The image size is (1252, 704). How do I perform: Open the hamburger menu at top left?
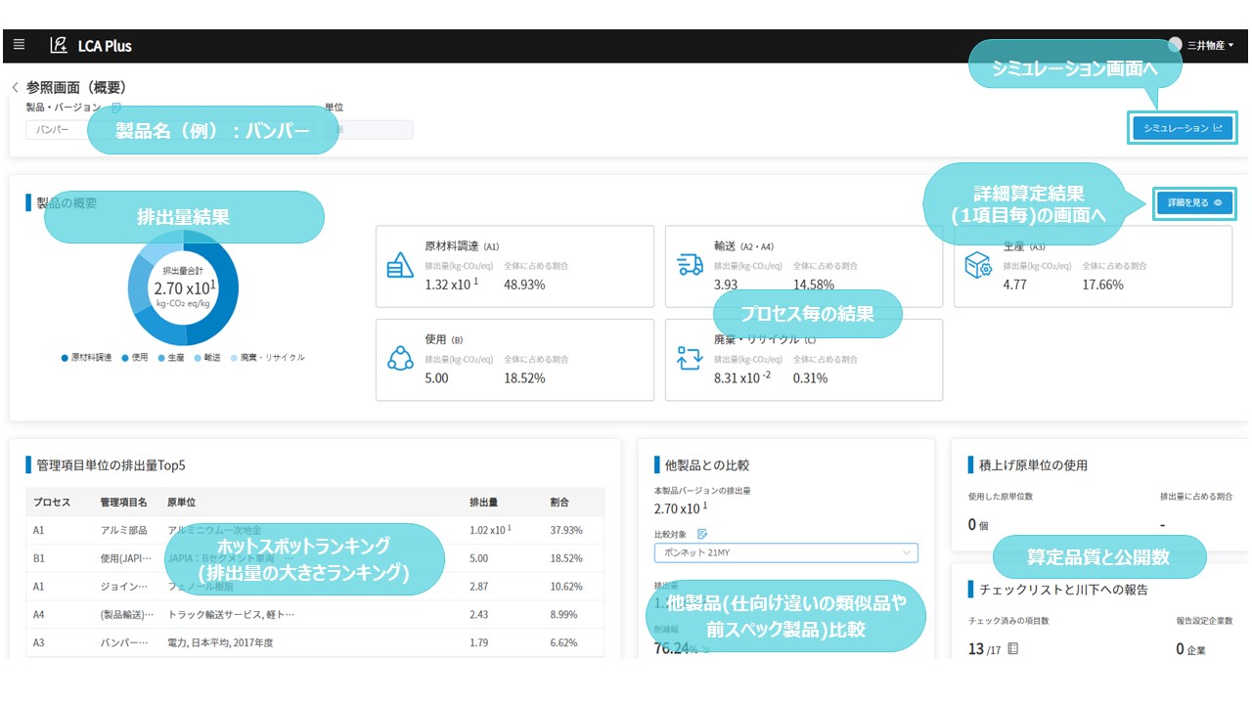pos(19,44)
